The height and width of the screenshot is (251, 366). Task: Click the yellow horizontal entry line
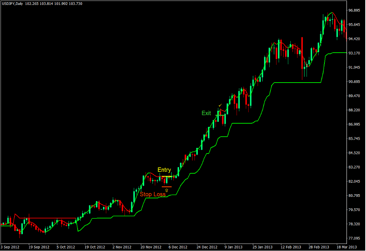167,176
